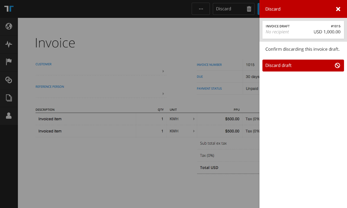
Task: Click the DESCRIPTION column header
Action: (x=45, y=110)
